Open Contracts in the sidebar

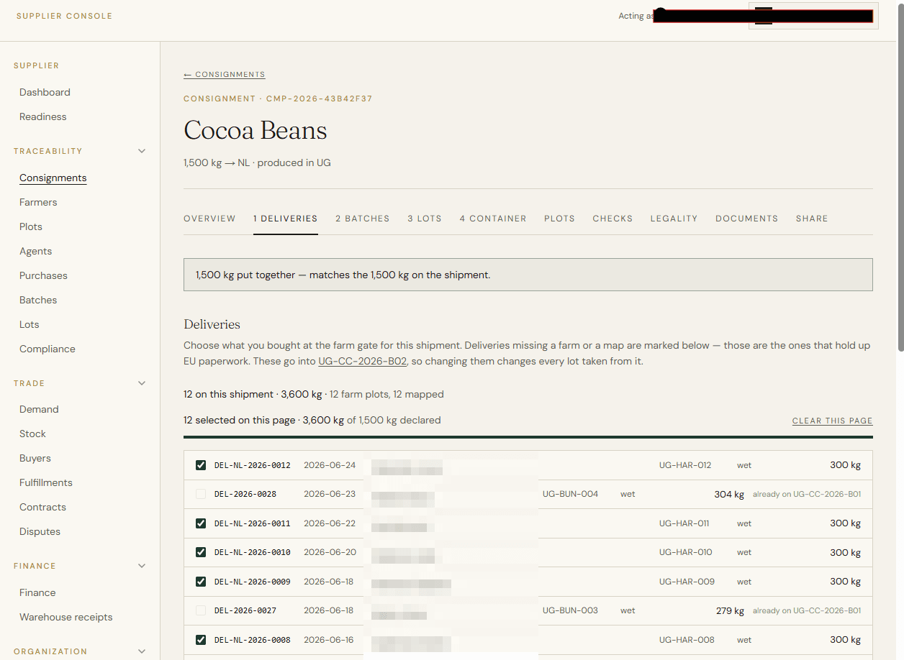(x=42, y=507)
